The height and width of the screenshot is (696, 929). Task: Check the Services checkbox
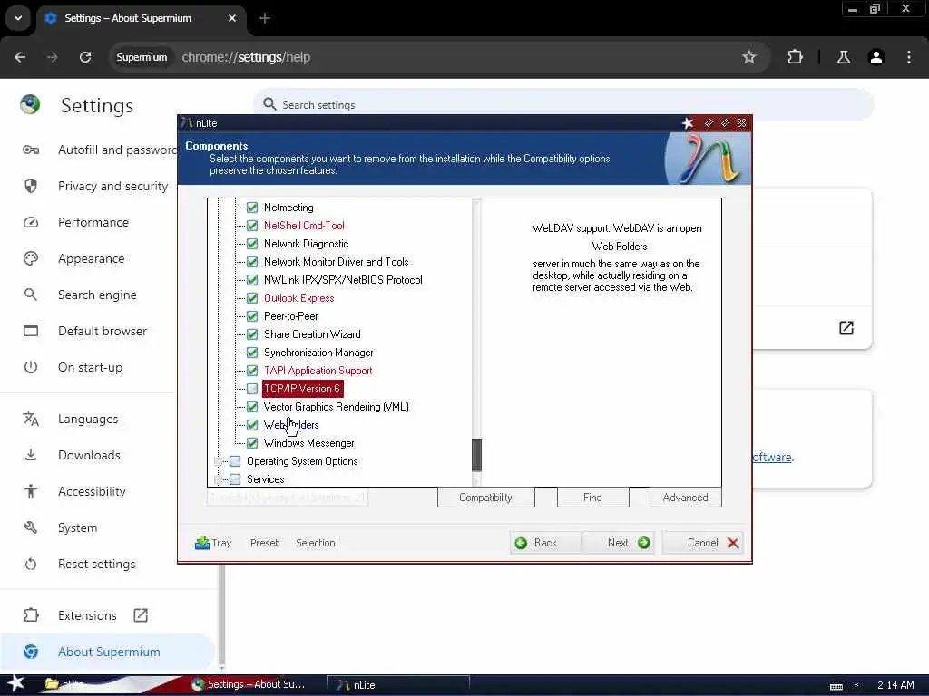click(x=235, y=479)
